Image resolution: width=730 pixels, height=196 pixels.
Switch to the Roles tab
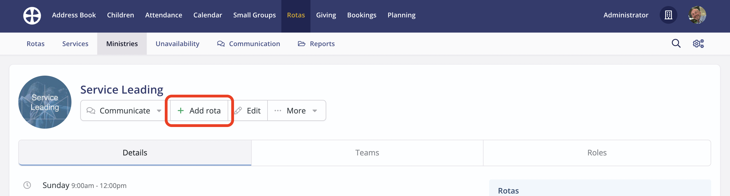pos(597,152)
